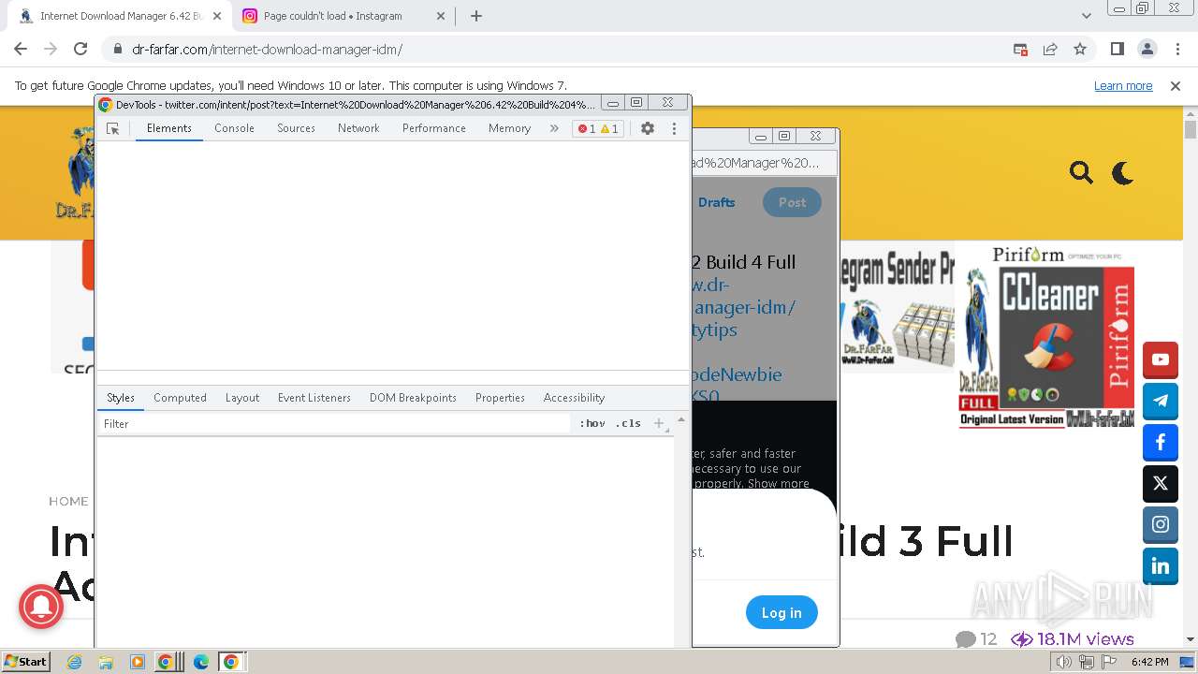Click blocked popups icon in address bar

click(1020, 50)
